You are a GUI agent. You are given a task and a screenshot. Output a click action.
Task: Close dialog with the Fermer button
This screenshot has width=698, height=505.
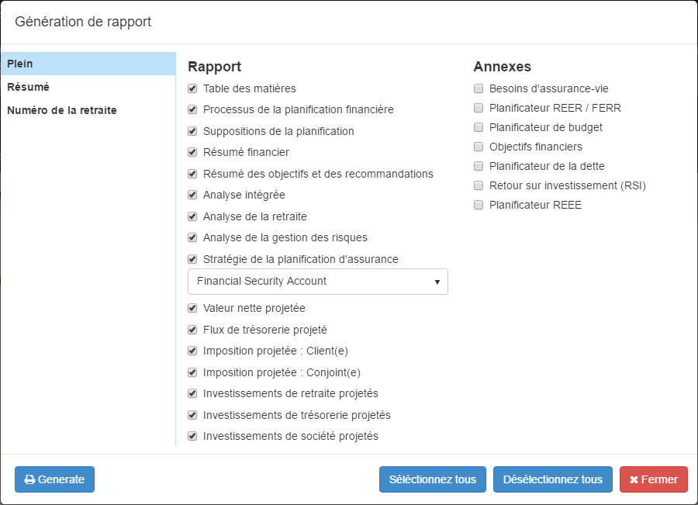tap(653, 479)
